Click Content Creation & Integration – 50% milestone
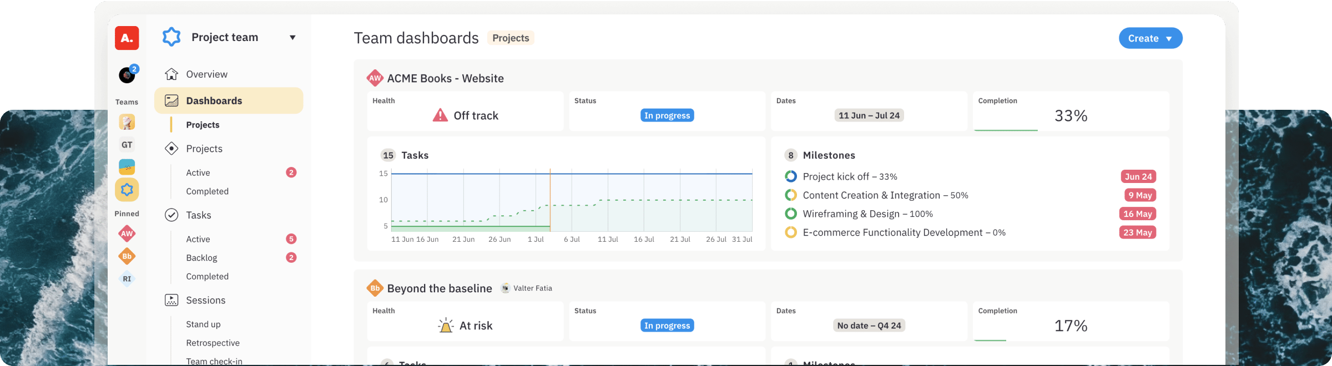The image size is (1332, 366). (x=885, y=195)
